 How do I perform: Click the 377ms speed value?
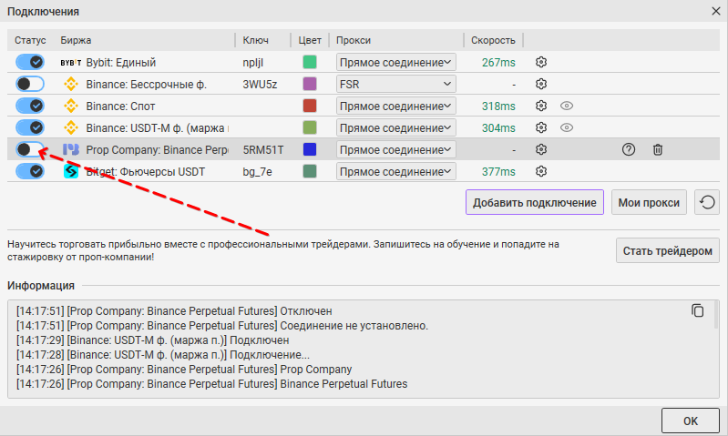[498, 171]
